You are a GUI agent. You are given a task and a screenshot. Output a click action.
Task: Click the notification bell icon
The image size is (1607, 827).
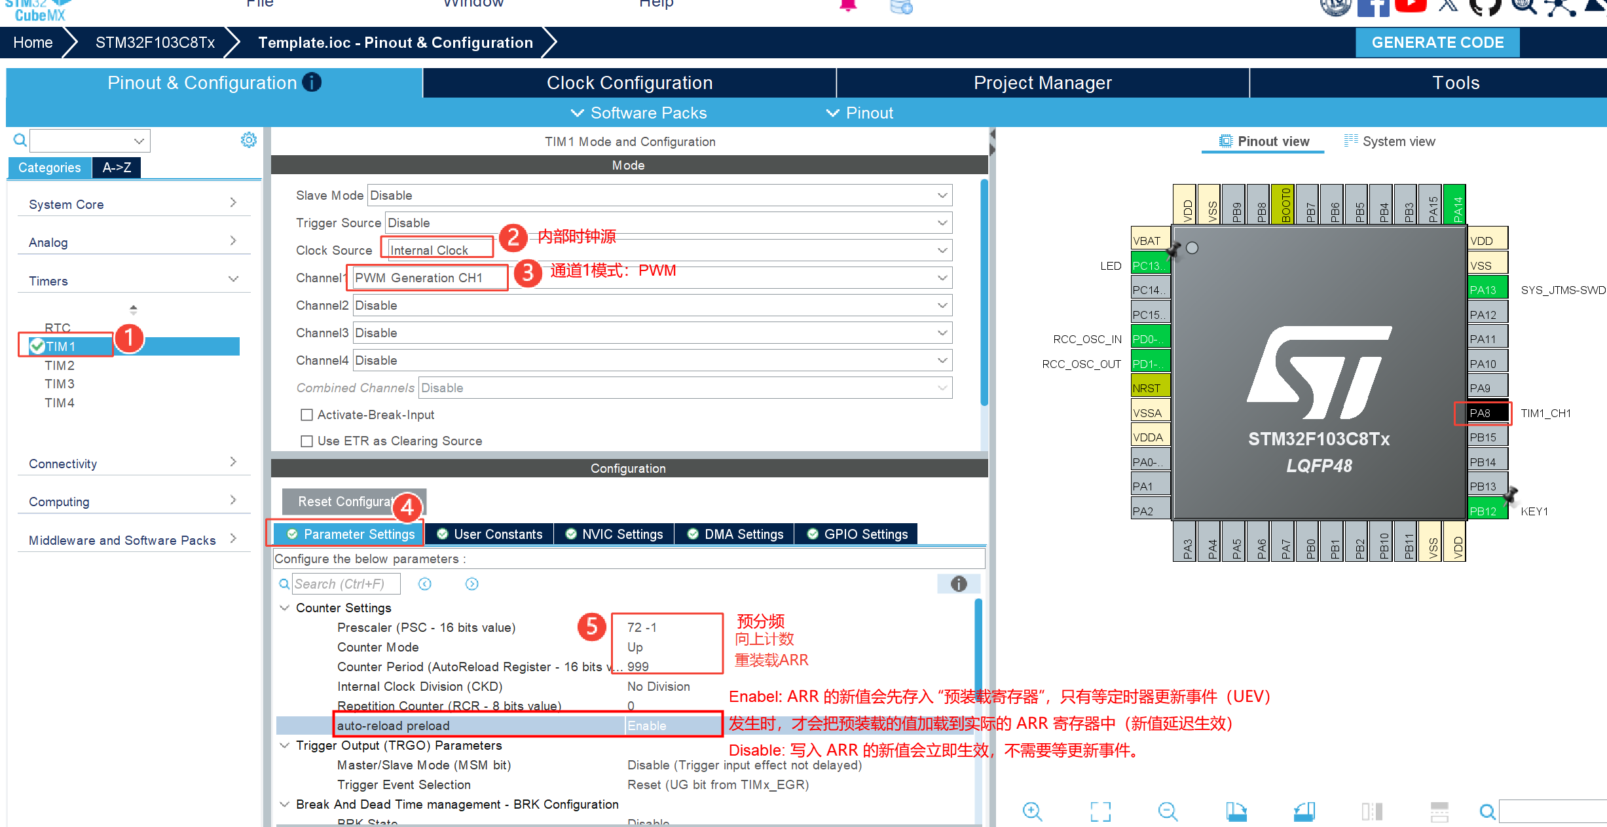[x=848, y=6]
